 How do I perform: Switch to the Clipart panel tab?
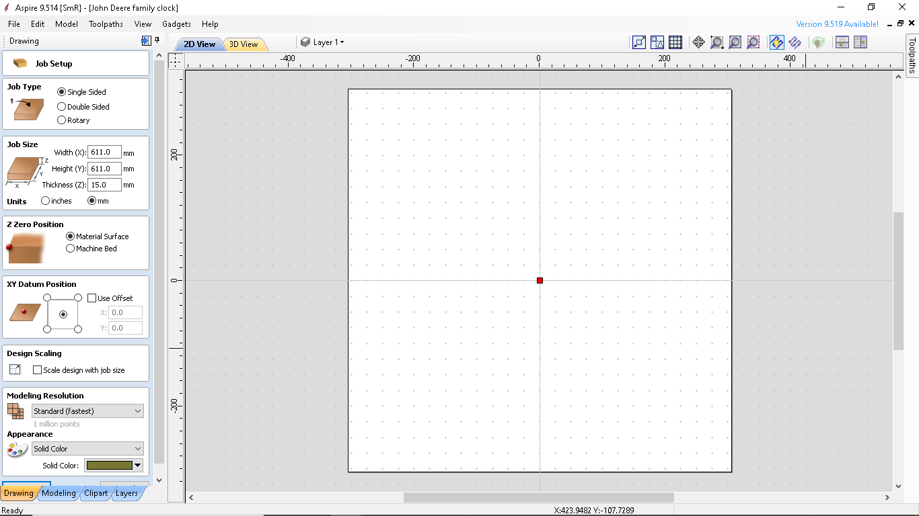(96, 492)
